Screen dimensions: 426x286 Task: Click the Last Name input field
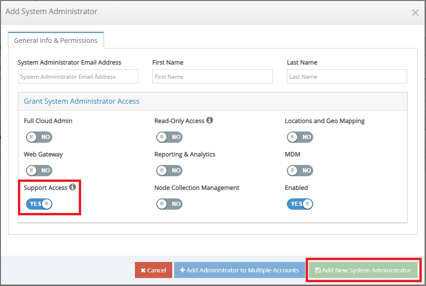click(347, 76)
